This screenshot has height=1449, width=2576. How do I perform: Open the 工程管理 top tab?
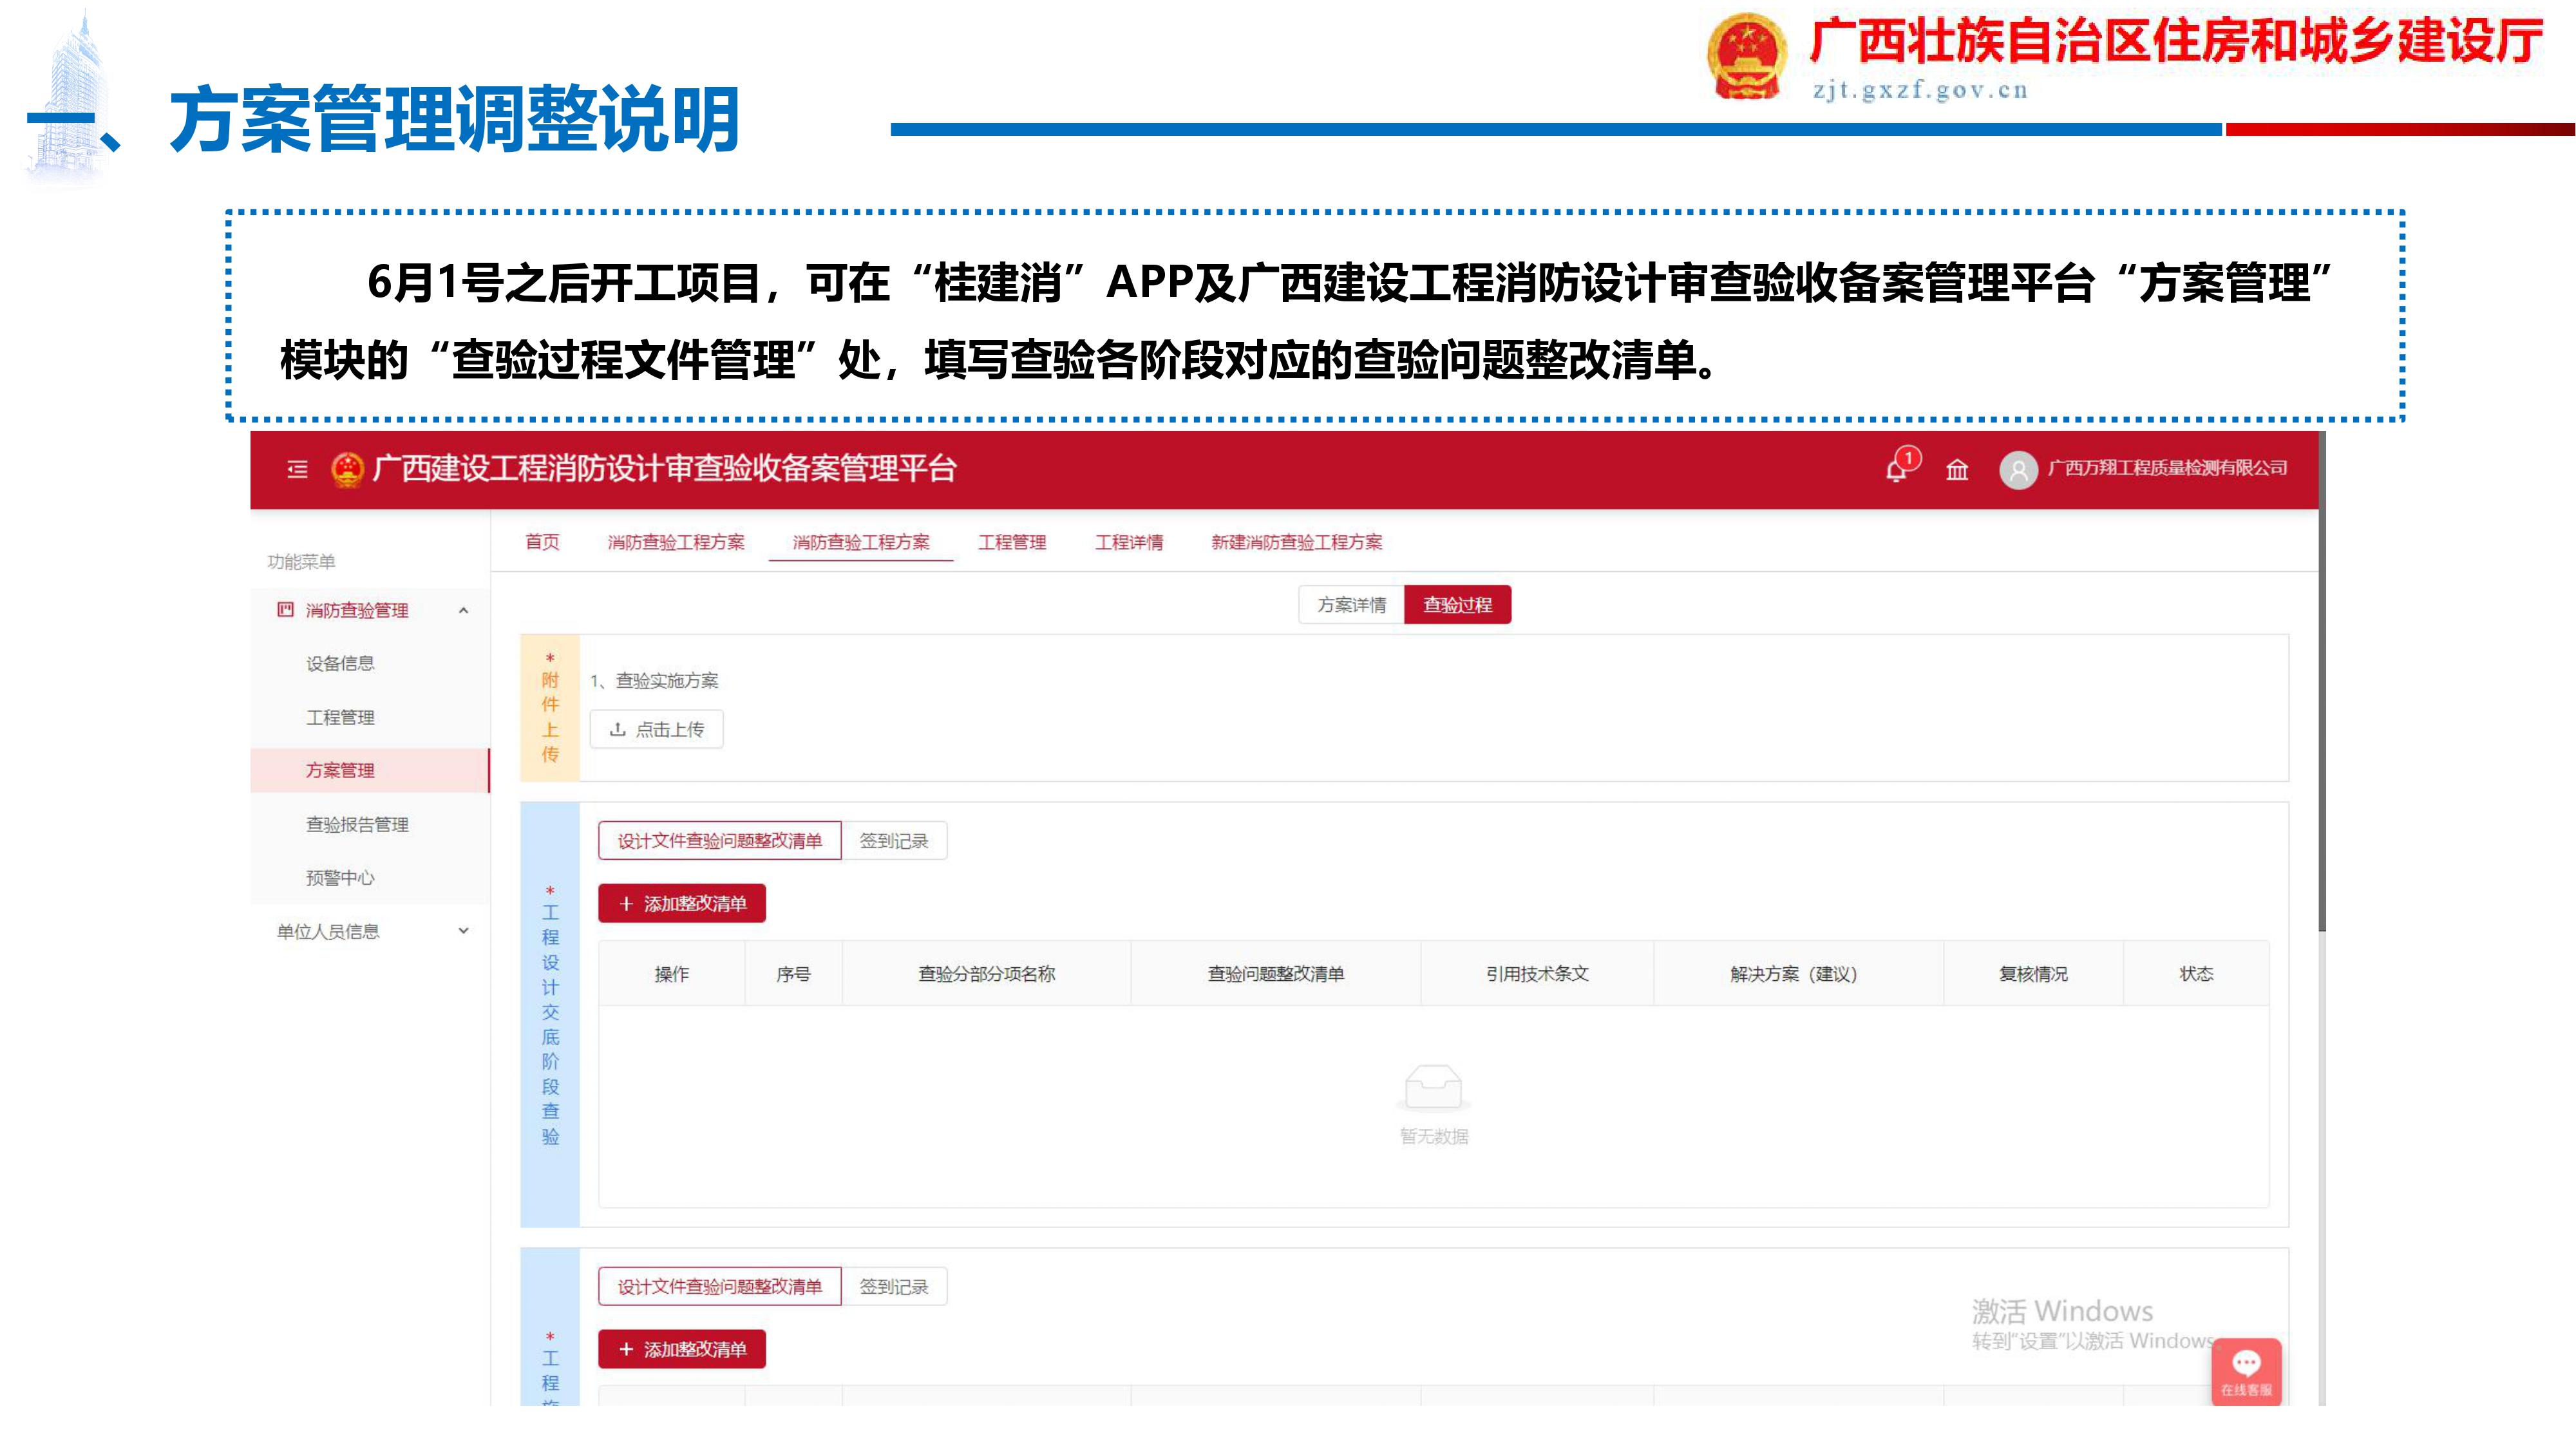click(x=1012, y=542)
